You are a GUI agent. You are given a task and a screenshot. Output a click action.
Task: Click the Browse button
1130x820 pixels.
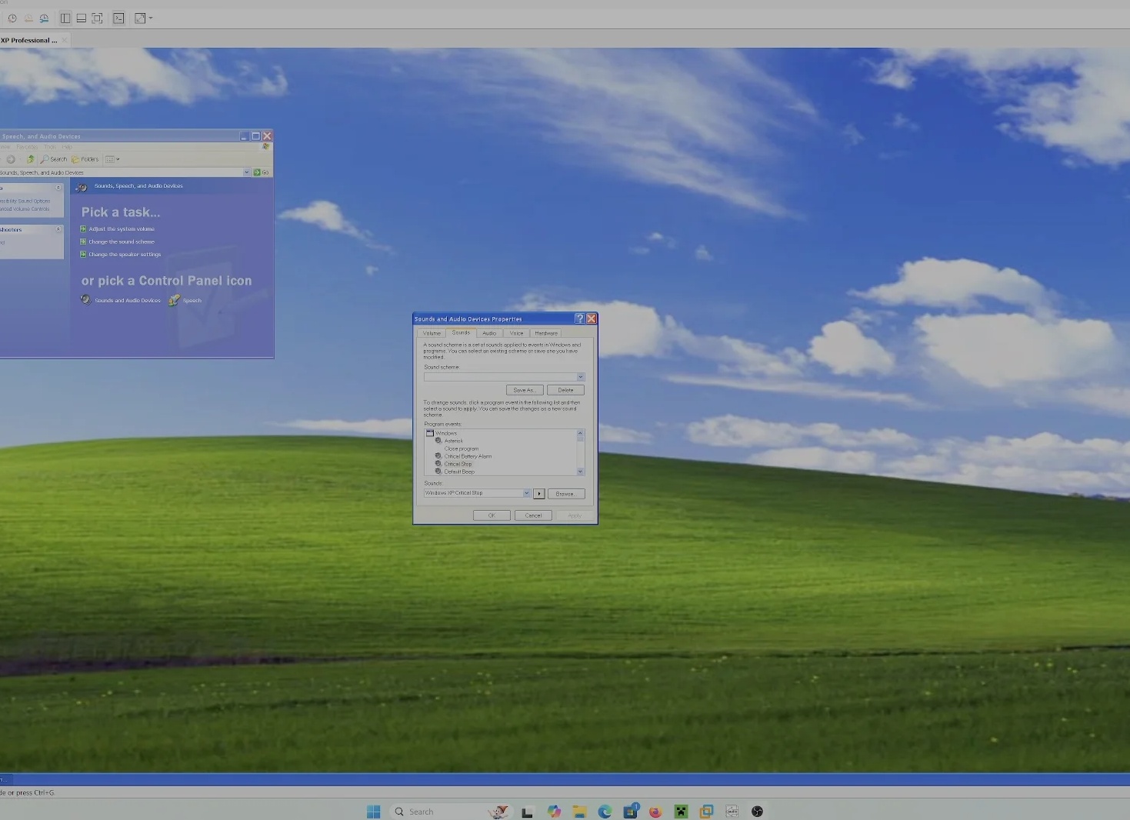pos(565,494)
